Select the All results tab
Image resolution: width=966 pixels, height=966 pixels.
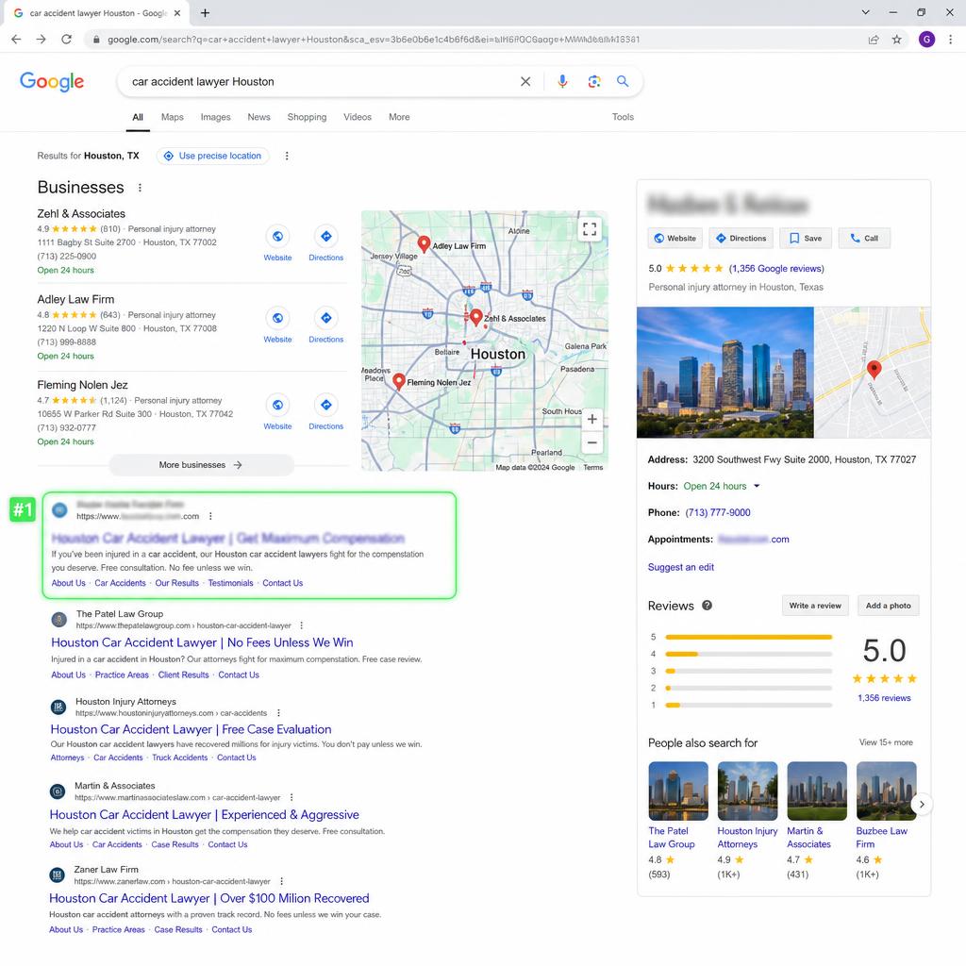click(138, 117)
